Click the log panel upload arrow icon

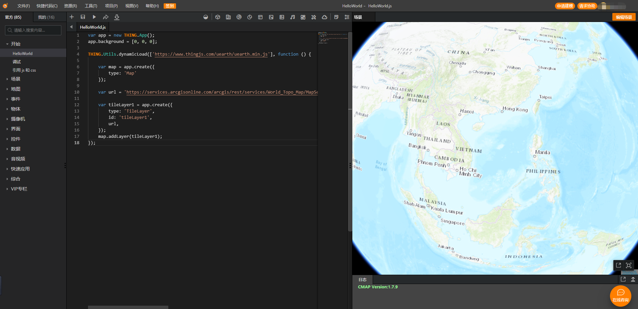tap(633, 279)
